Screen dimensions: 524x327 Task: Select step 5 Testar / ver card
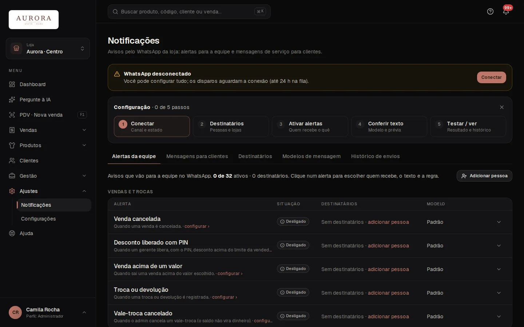(x=468, y=126)
